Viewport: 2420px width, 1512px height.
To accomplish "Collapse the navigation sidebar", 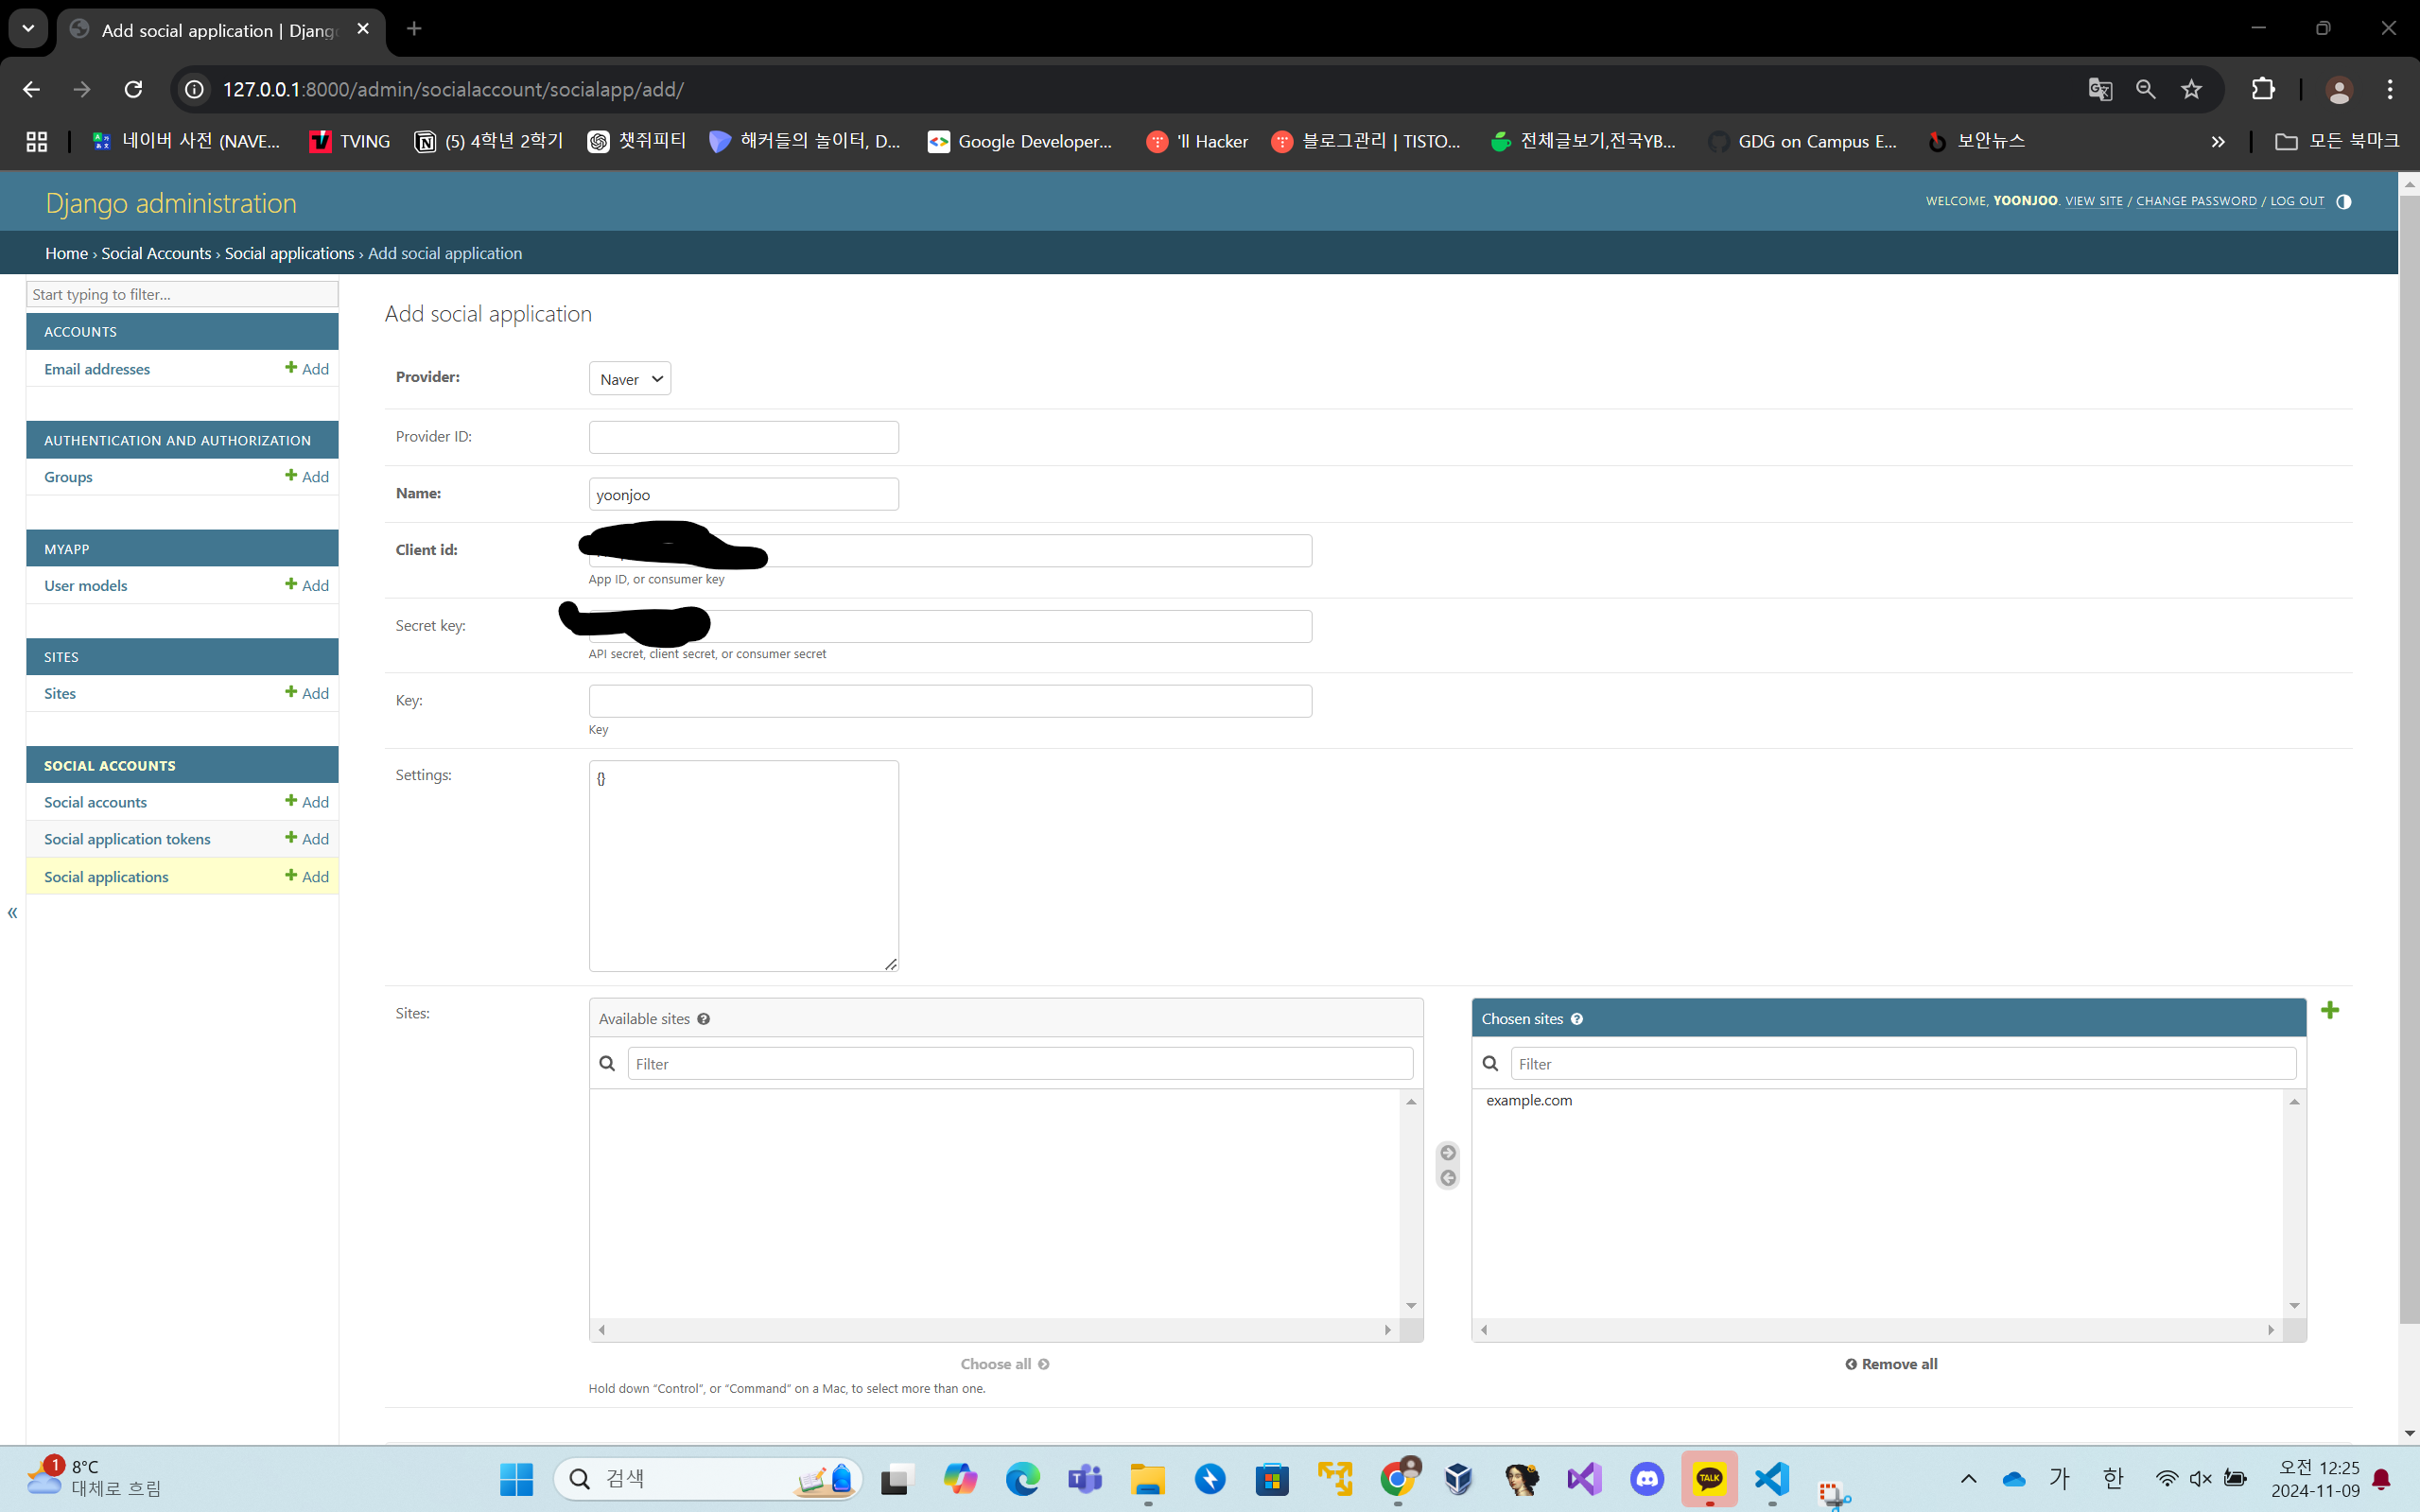I will 12,912.
